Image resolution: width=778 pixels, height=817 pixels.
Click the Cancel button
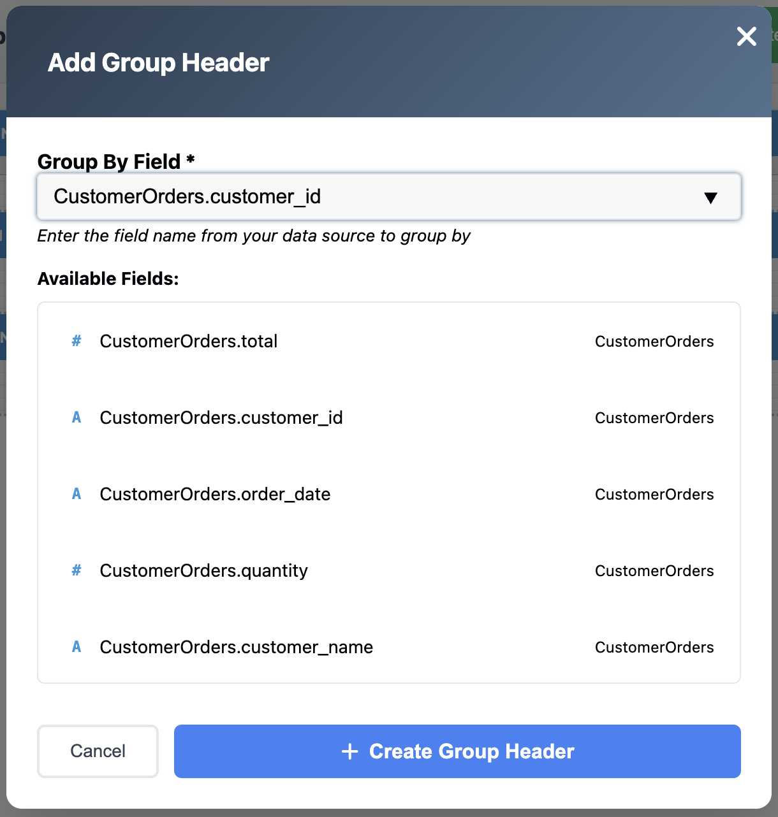point(98,751)
